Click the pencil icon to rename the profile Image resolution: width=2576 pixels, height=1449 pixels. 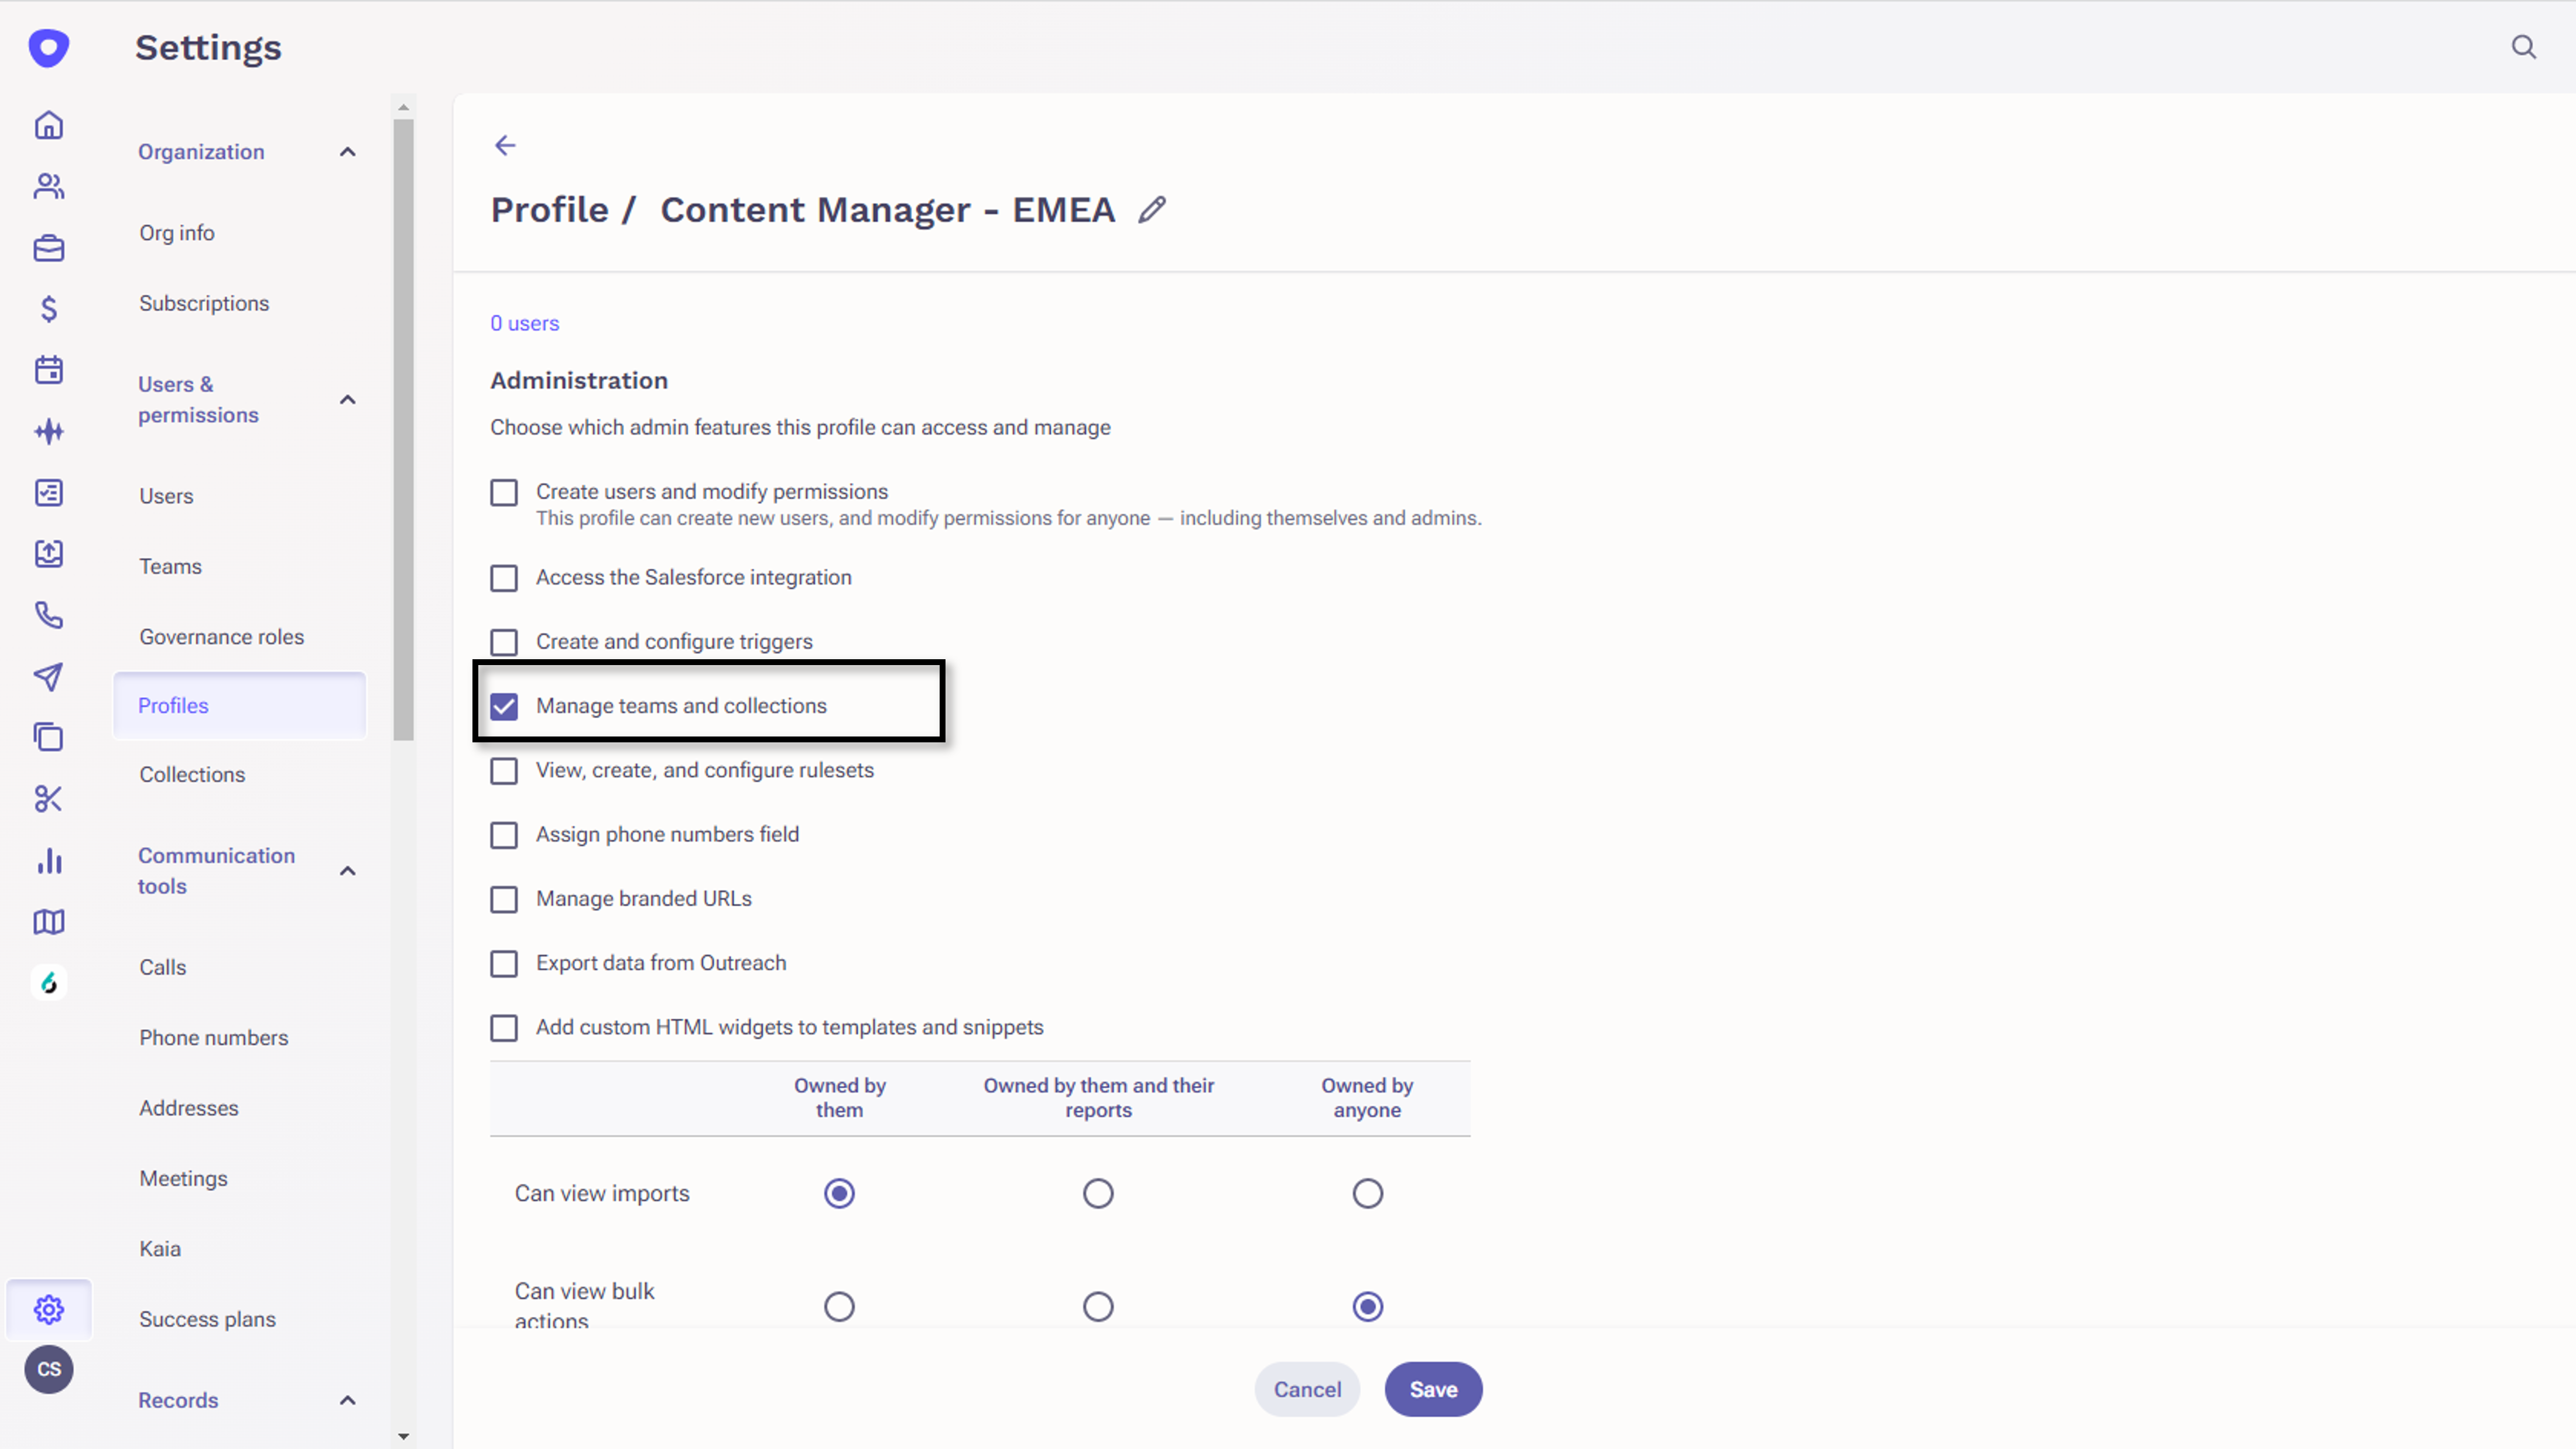(x=1152, y=210)
